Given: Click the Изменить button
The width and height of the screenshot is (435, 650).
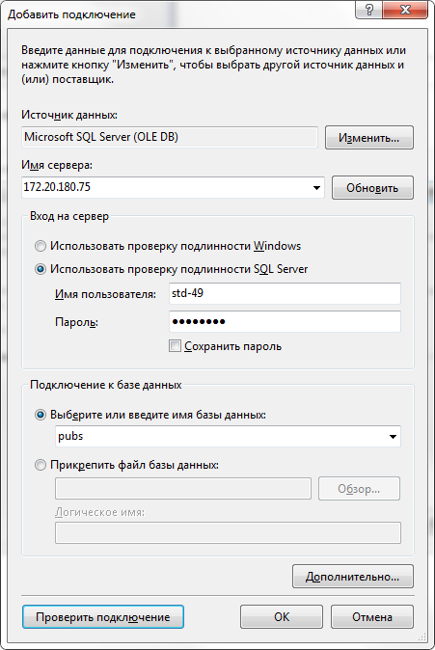Looking at the screenshot, I should pyautogui.click(x=369, y=138).
